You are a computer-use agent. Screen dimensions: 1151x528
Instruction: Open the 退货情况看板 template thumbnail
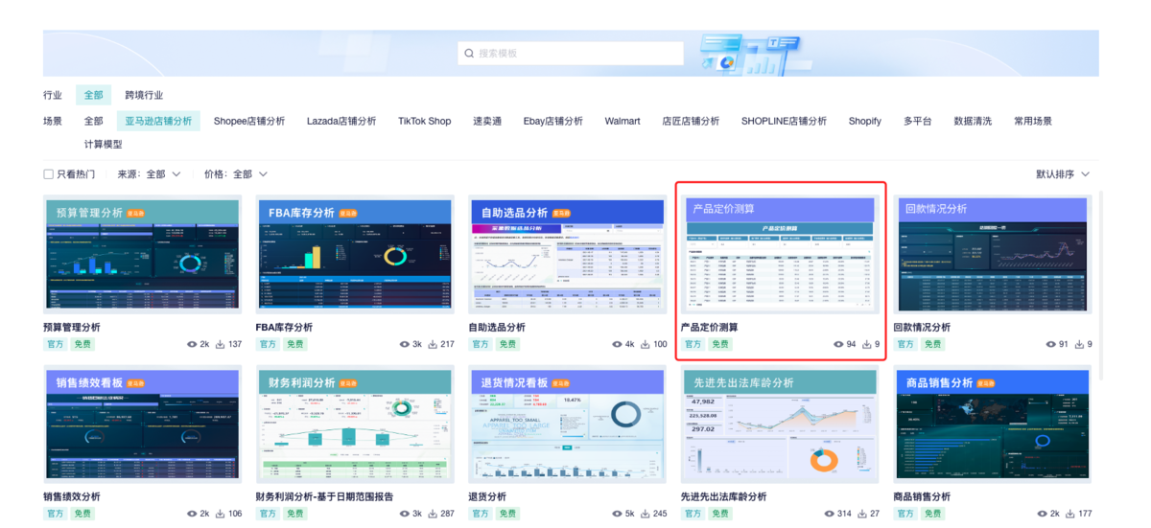566,425
